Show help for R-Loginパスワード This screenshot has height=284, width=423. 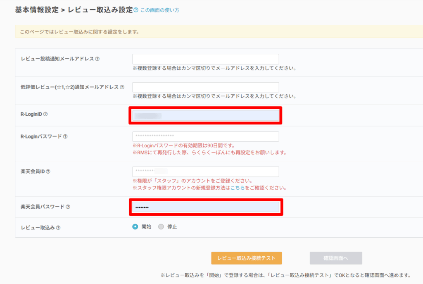click(65, 136)
